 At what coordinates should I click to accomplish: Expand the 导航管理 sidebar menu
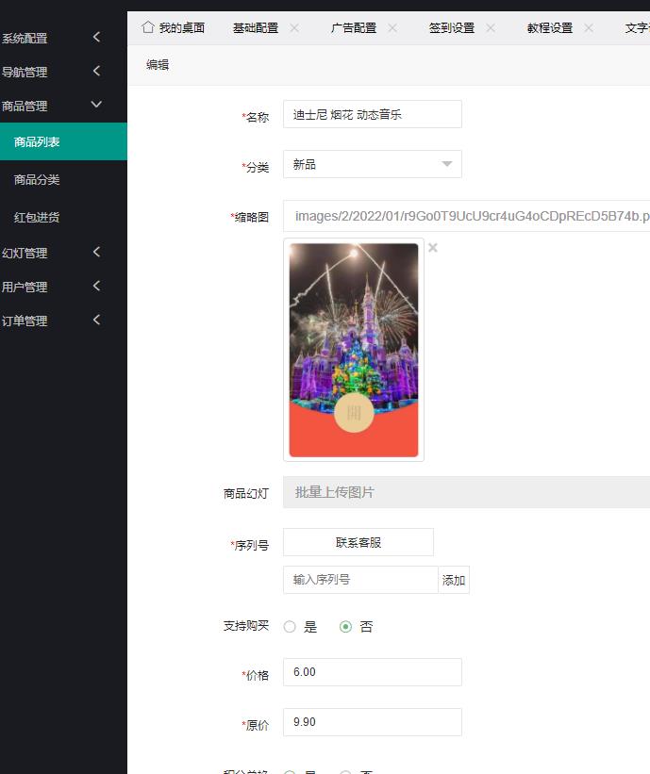pos(63,72)
